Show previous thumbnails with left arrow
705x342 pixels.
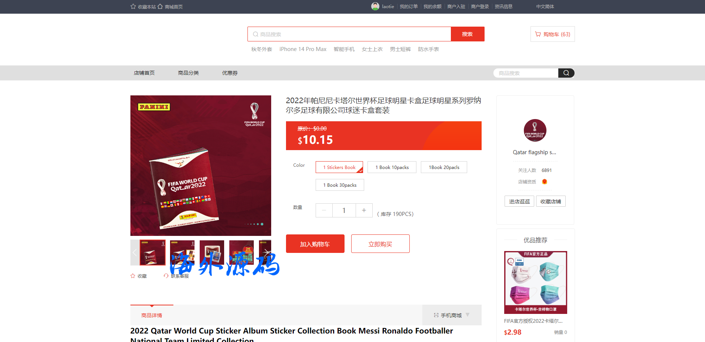(135, 253)
